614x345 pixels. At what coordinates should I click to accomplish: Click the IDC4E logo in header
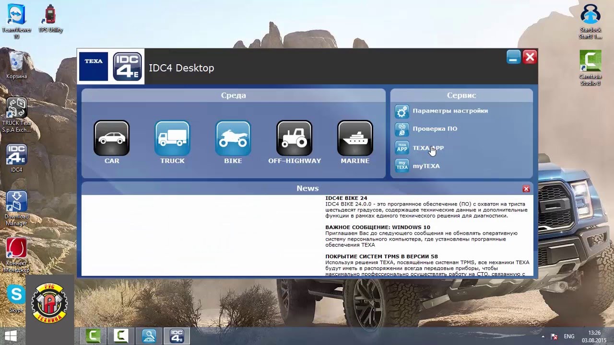pos(127,67)
